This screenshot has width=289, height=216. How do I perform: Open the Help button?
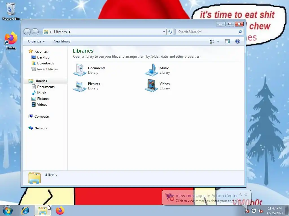click(x=238, y=41)
